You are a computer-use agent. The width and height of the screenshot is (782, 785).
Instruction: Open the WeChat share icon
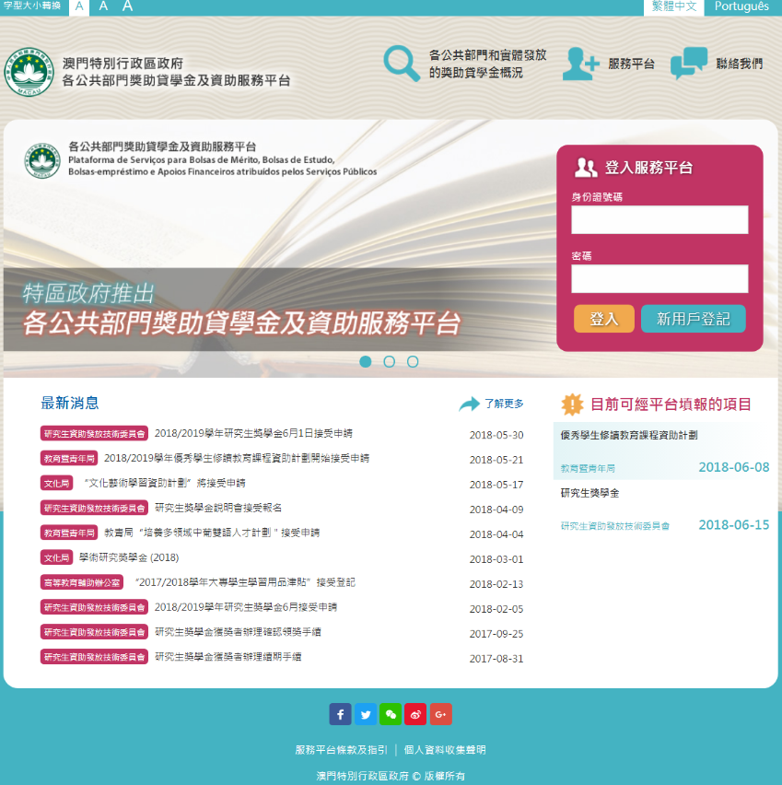point(391,714)
